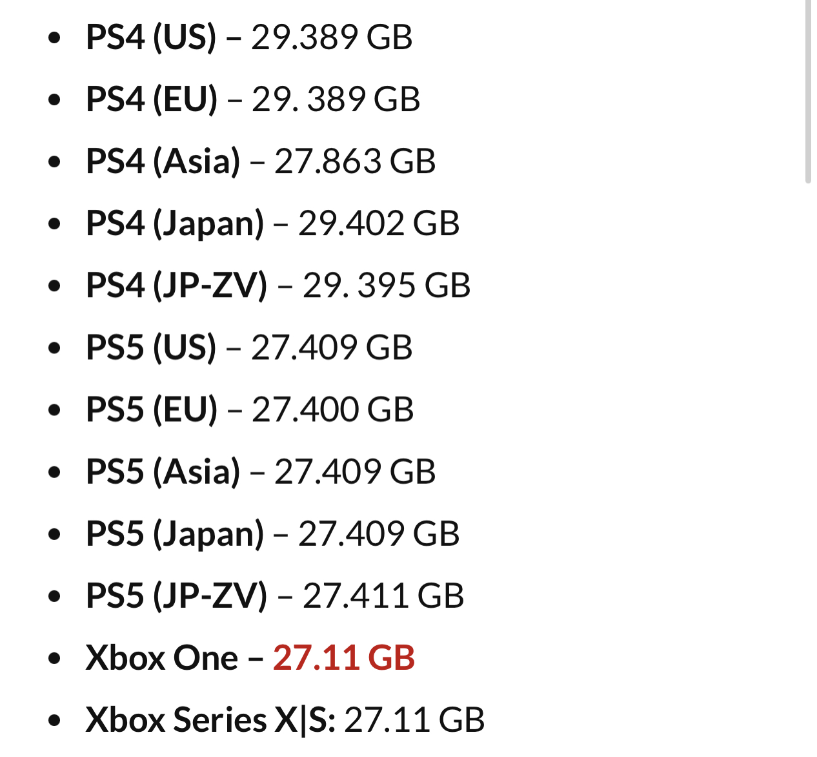Click the PS5 (Asia) list entry
Viewport: 817px width, 757px height.
pos(261,471)
